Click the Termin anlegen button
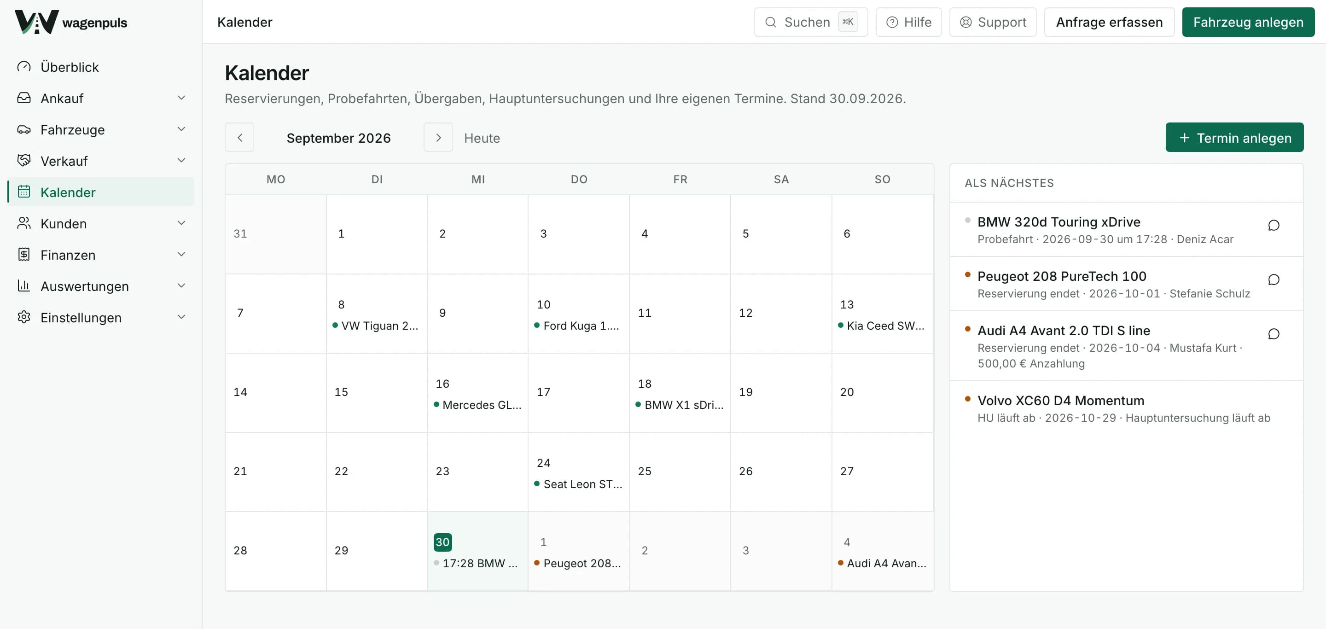 (1234, 137)
